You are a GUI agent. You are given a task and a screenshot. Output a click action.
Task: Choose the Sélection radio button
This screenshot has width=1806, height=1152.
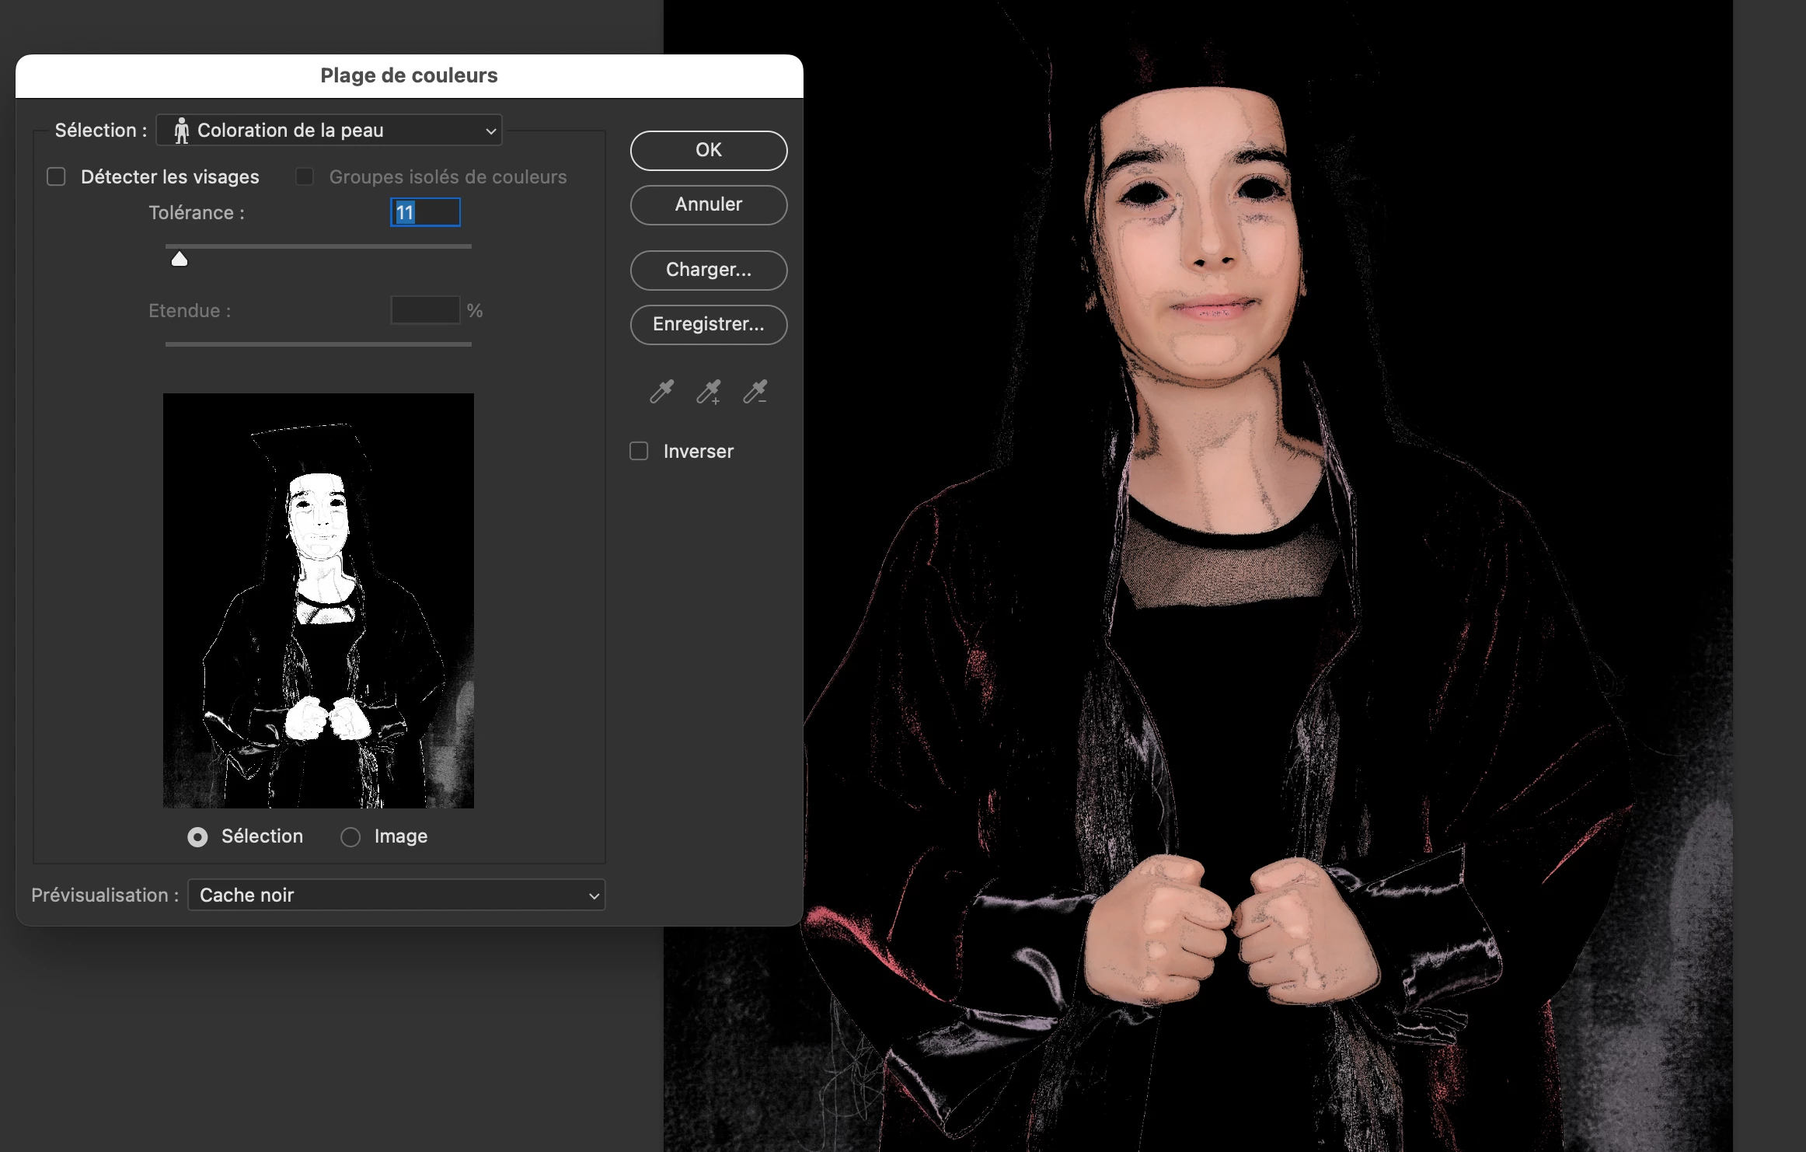coord(198,837)
